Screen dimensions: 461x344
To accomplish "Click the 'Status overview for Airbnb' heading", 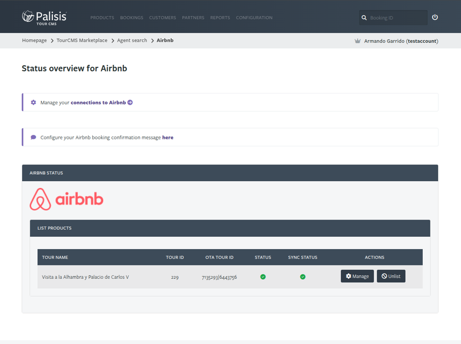I will tap(74, 68).
